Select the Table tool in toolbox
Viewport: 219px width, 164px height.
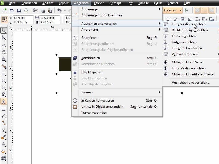pos(4,109)
